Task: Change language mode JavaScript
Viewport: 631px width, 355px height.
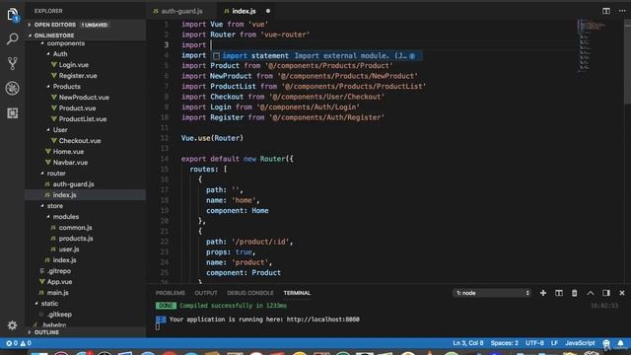Action: (x=580, y=343)
